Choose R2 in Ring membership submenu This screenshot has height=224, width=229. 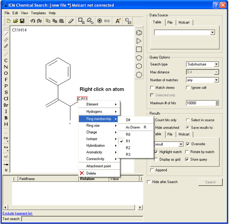tap(128, 148)
